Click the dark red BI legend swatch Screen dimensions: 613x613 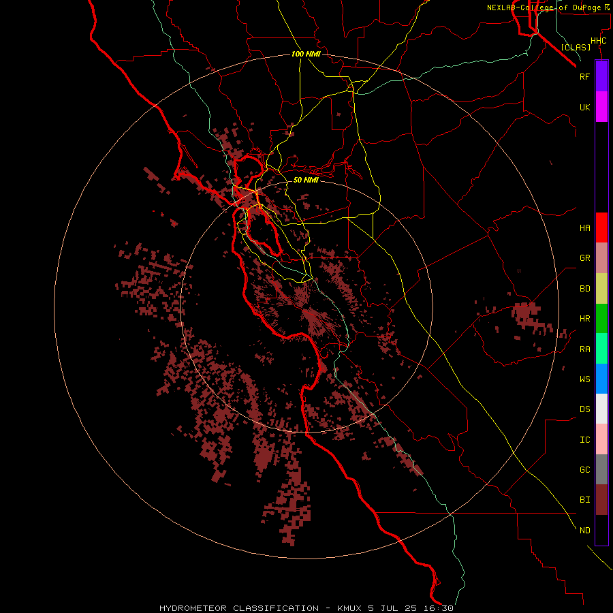point(601,500)
